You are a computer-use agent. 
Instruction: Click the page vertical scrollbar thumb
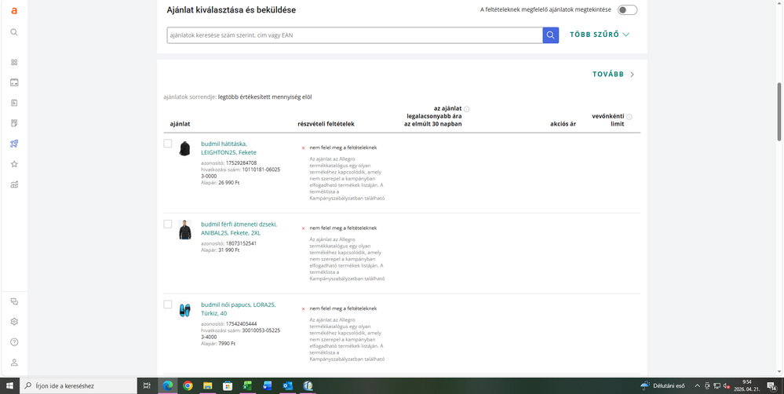pos(779,111)
